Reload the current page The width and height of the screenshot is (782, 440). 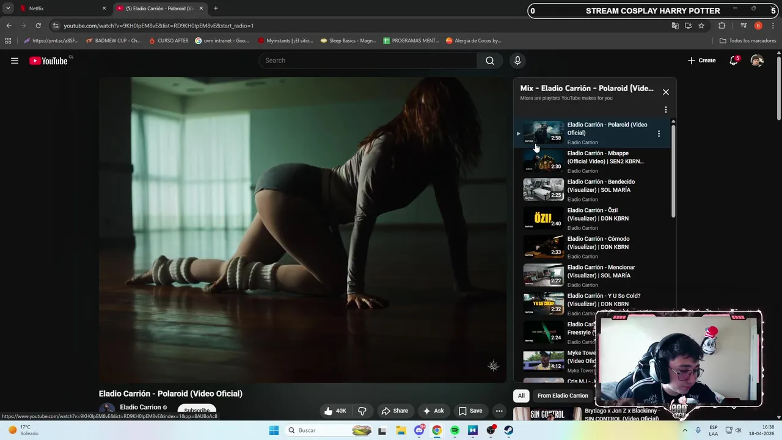pyautogui.click(x=38, y=26)
